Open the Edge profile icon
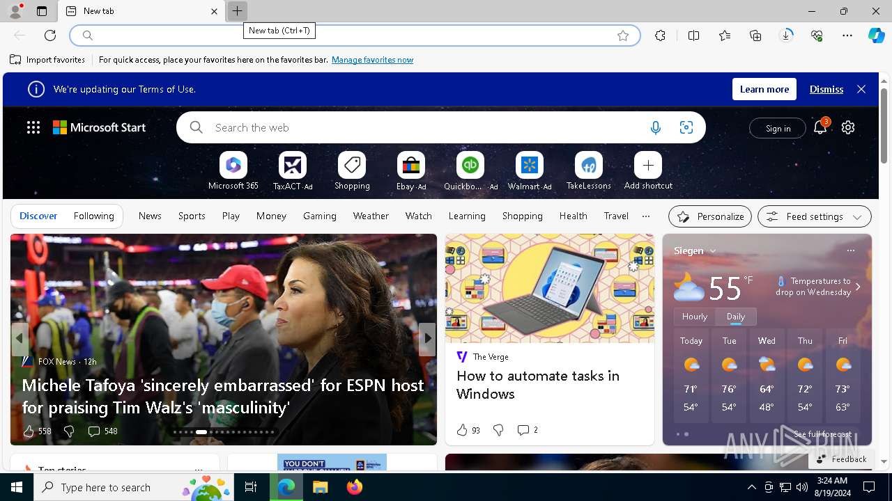This screenshot has width=892, height=501. [x=15, y=11]
